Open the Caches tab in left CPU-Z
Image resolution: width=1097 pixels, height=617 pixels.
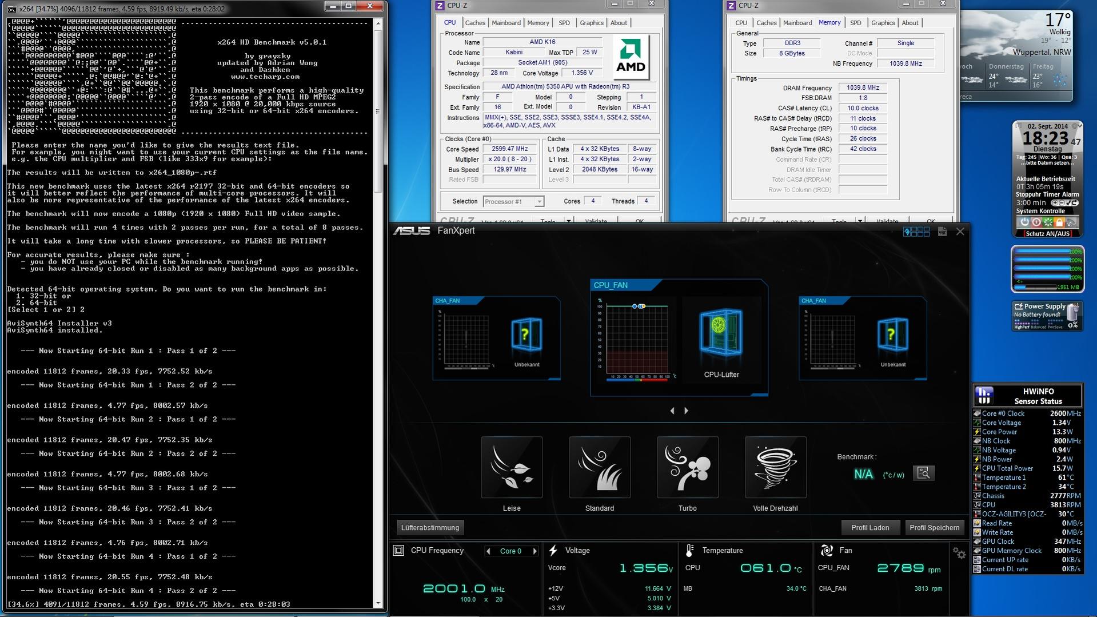pos(475,23)
